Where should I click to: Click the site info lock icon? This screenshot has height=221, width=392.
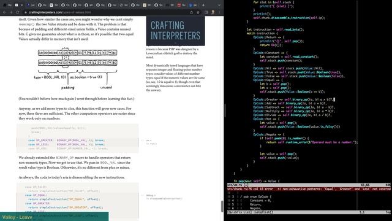(x=25, y=12)
